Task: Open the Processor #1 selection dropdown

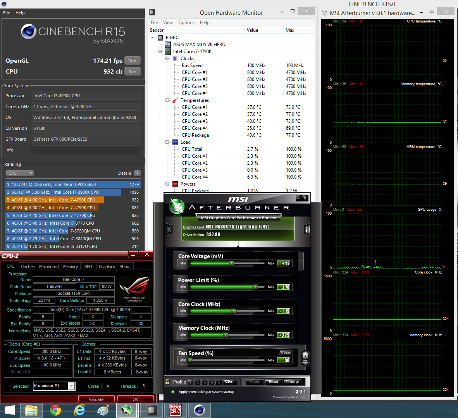Action: coord(72,386)
